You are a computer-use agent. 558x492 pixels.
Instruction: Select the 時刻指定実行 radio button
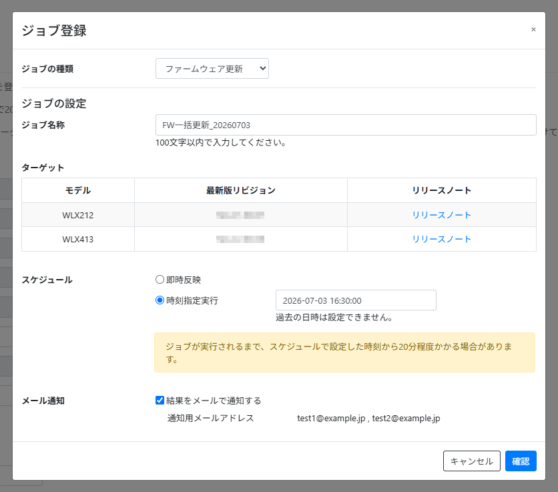pyautogui.click(x=160, y=300)
